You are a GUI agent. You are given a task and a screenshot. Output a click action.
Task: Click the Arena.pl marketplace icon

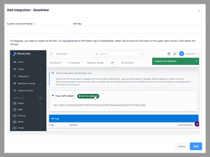tap(15, 116)
